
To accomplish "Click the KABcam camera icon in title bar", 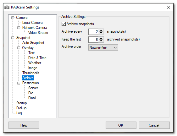I will [x=7, y=7].
